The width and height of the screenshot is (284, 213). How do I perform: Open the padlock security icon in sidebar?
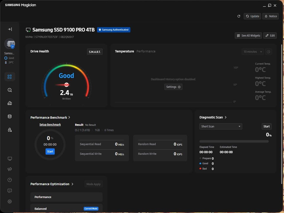(x=10, y=130)
